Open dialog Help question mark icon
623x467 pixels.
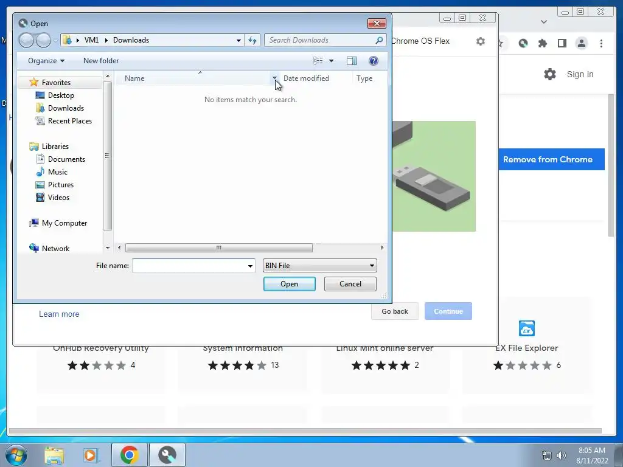click(x=374, y=61)
